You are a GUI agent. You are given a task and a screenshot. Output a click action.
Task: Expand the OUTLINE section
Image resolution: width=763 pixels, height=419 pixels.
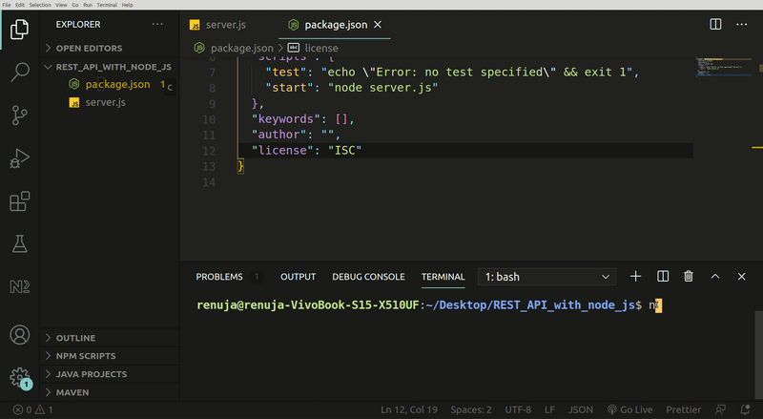76,338
